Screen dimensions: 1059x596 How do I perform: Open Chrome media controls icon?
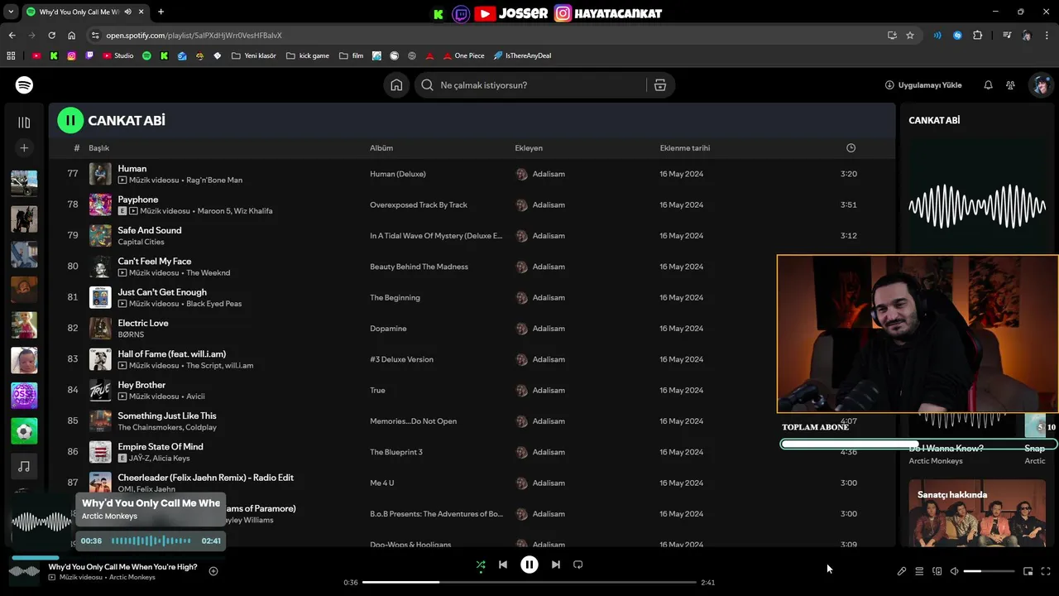(x=1007, y=36)
